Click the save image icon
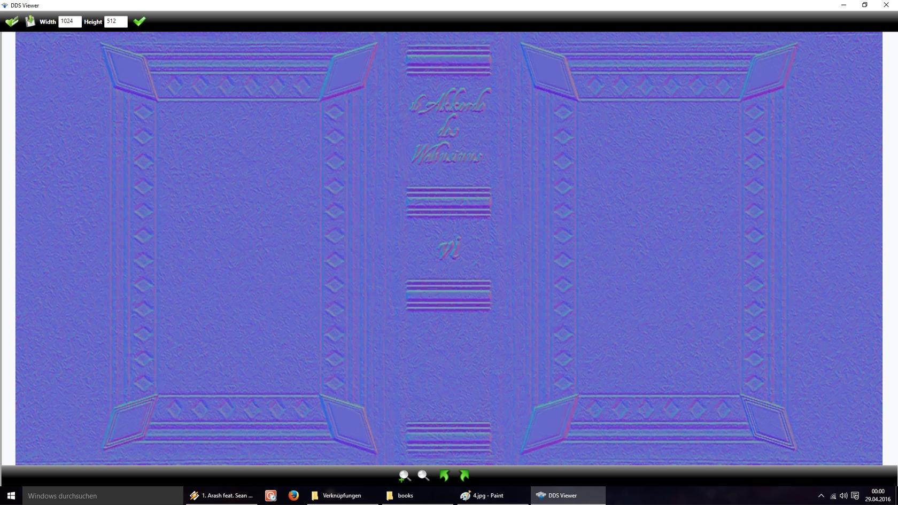898x505 pixels. tap(30, 21)
